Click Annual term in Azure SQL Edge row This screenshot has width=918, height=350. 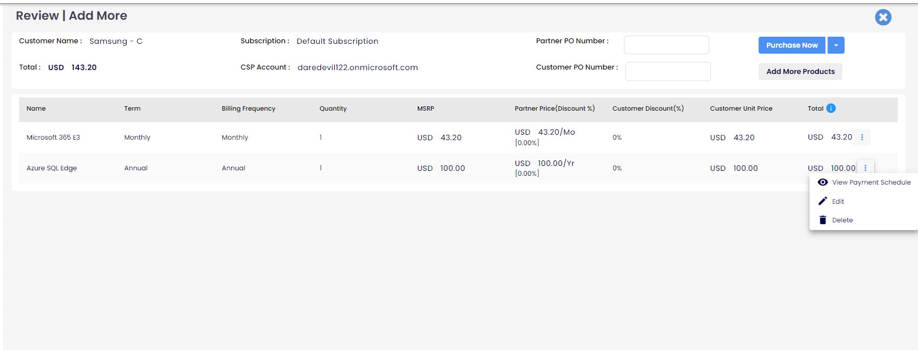tap(136, 168)
